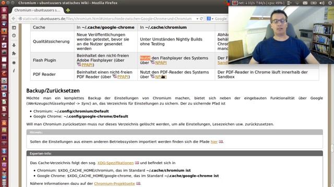
Task: Open the terminal icon in launcher
Action: (4, 52)
